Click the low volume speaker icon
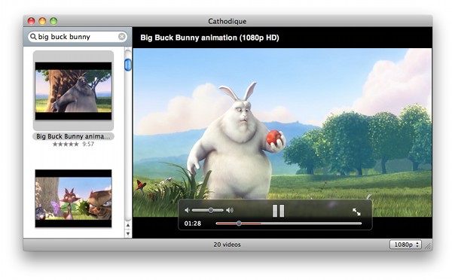 (187, 210)
